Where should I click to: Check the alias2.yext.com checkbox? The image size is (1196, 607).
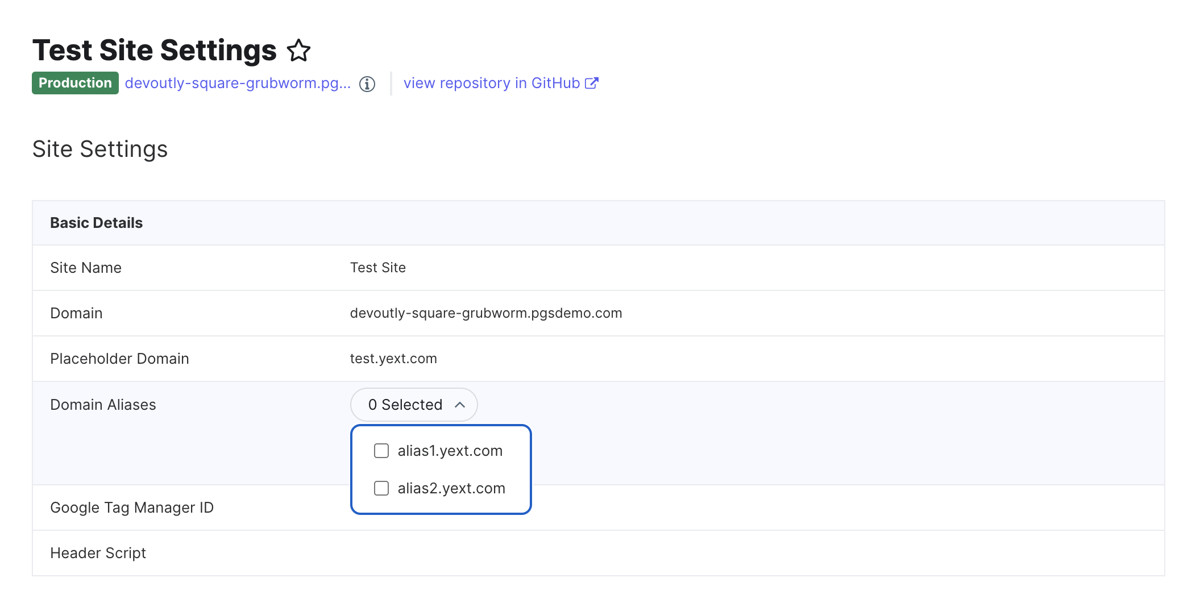tap(381, 488)
